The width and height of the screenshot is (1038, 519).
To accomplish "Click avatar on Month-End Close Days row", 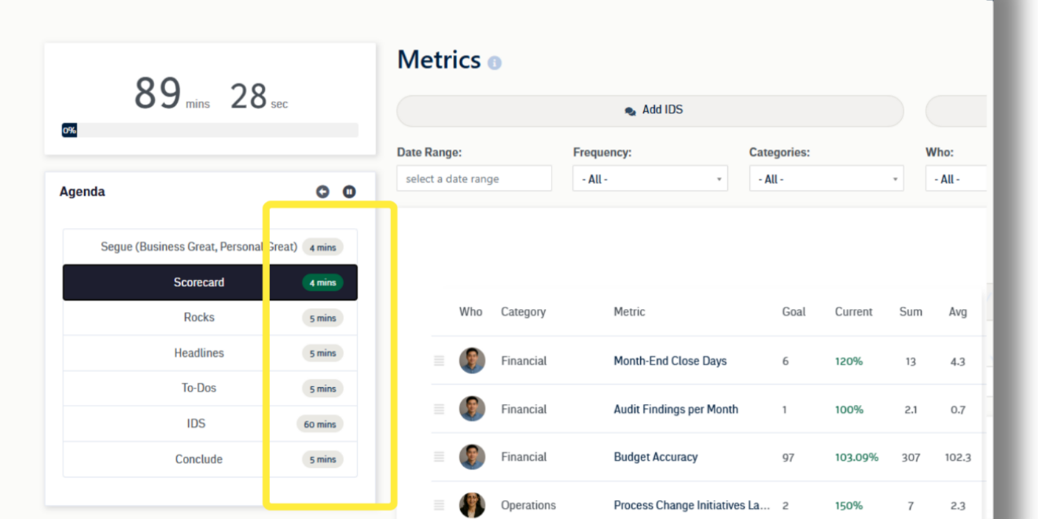I will pos(472,361).
